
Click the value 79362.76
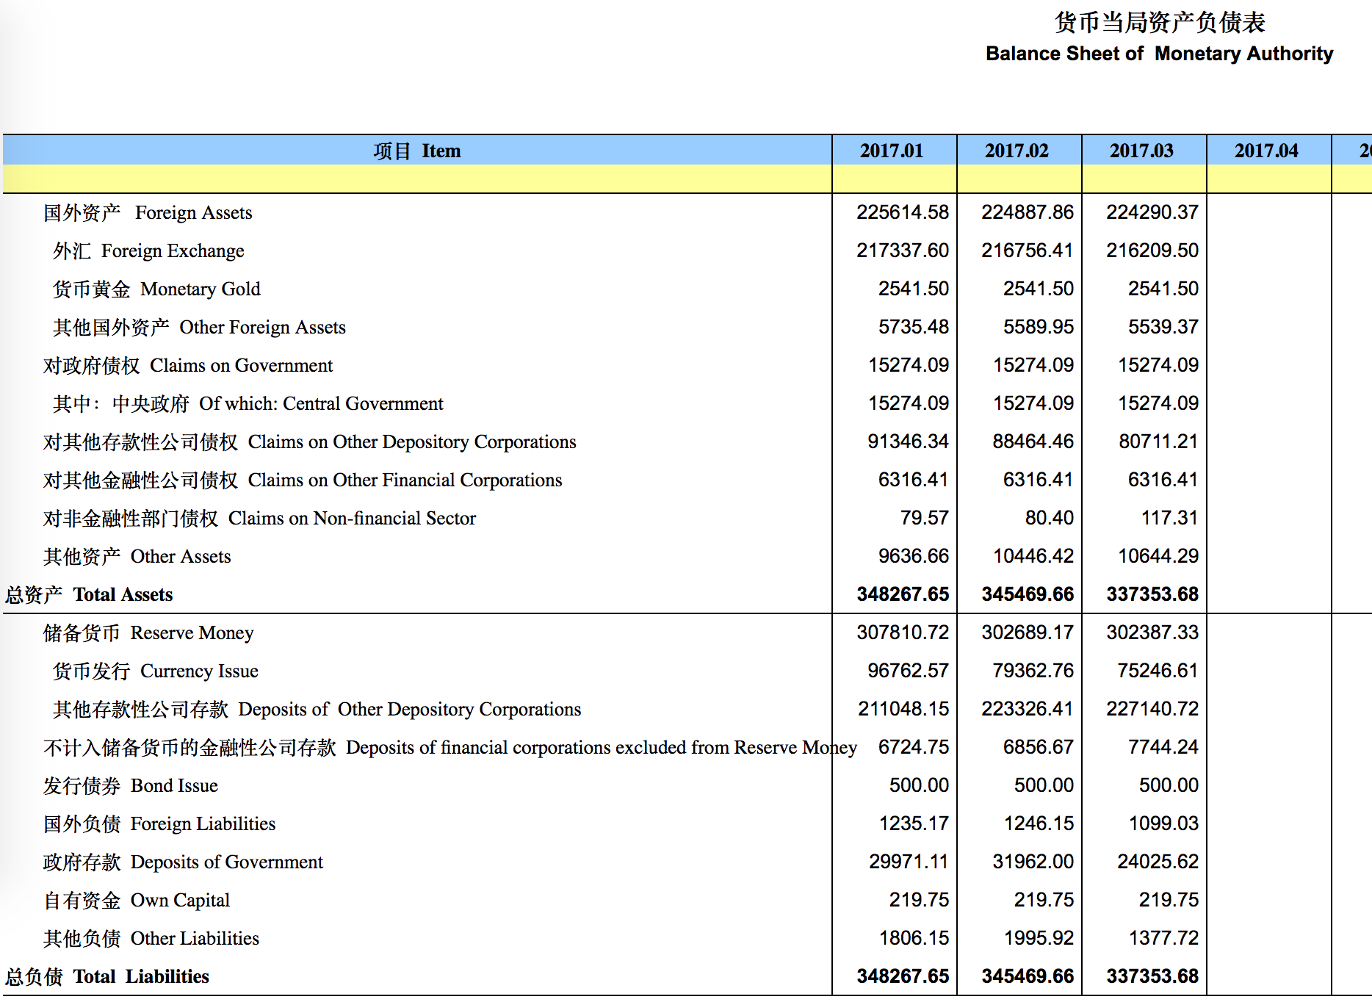click(x=1033, y=671)
